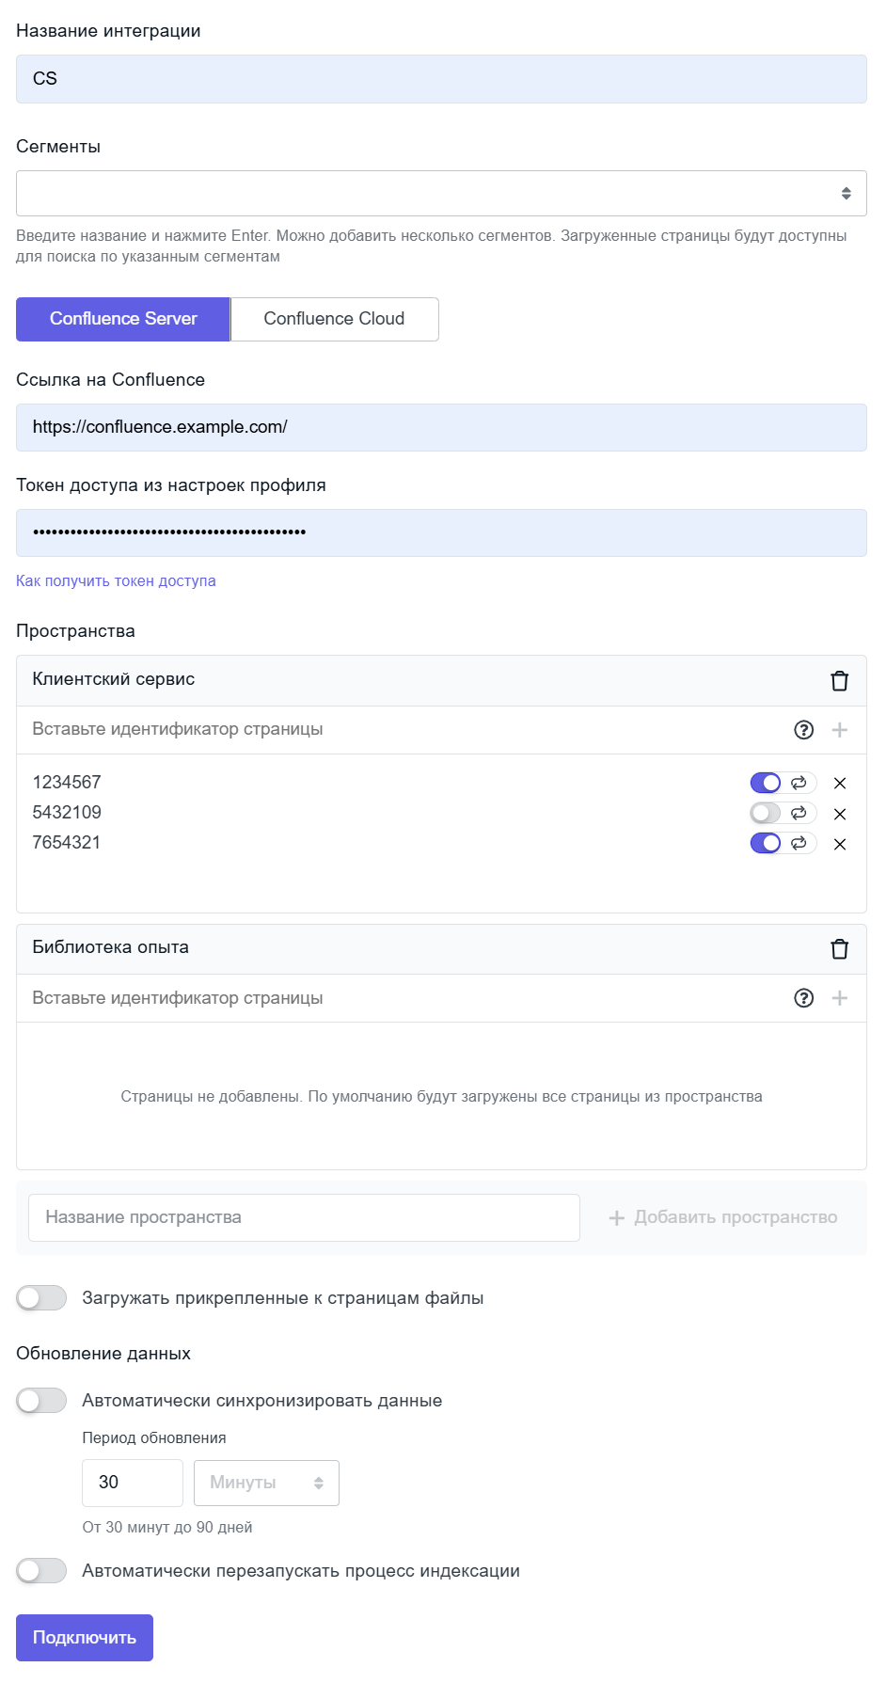The height and width of the screenshot is (1683, 886).
Task: Disable the toggle for page 1234567
Action: (766, 783)
